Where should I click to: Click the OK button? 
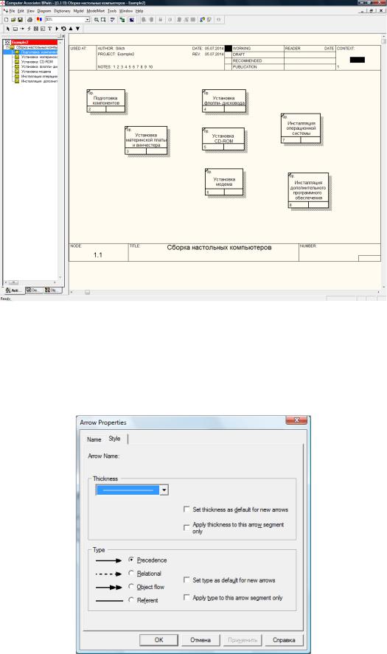tap(159, 639)
